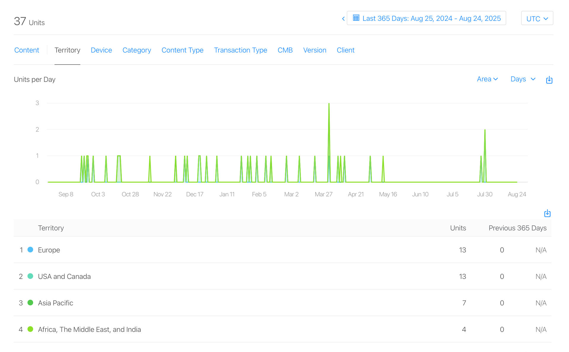Open the Area chart type dropdown
Image resolution: width=569 pixels, height=352 pixels.
click(x=487, y=79)
